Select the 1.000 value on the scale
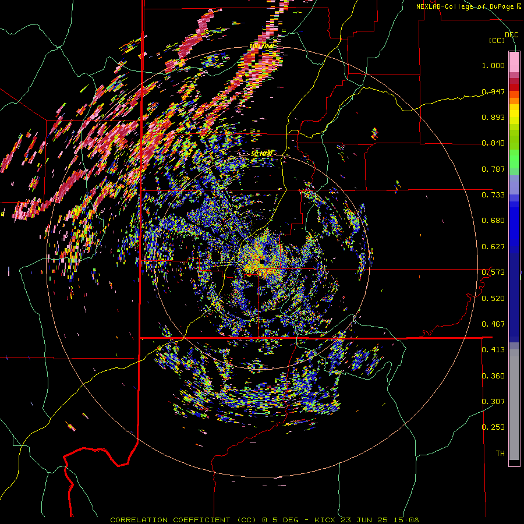Image resolution: width=524 pixels, height=524 pixels. pos(493,65)
